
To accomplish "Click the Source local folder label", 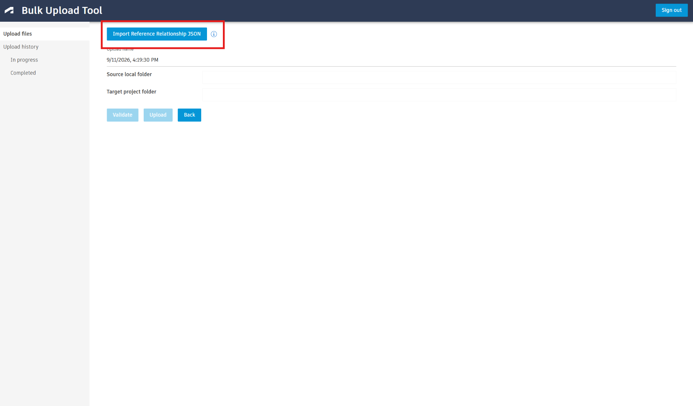I will tap(129, 75).
